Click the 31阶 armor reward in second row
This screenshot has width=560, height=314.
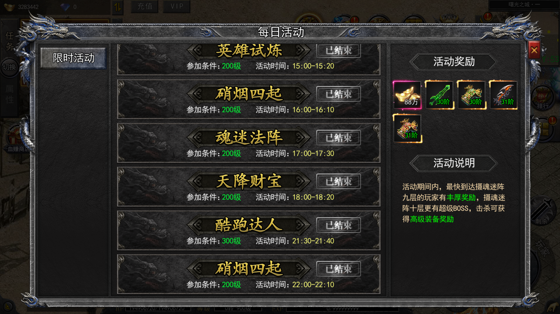point(407,128)
